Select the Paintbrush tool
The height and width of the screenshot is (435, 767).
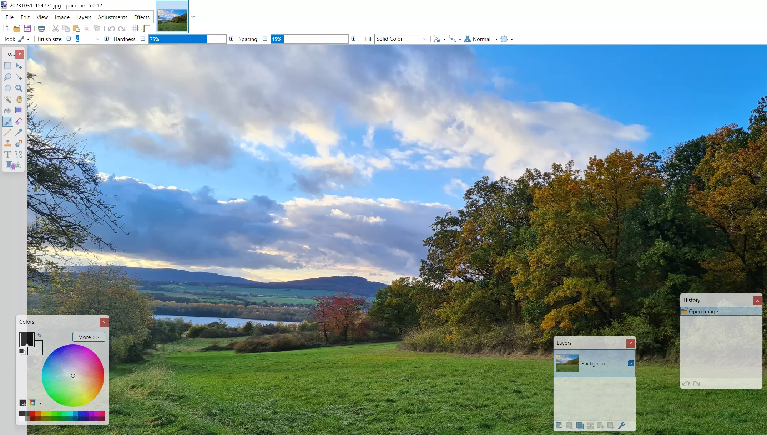tap(8, 122)
